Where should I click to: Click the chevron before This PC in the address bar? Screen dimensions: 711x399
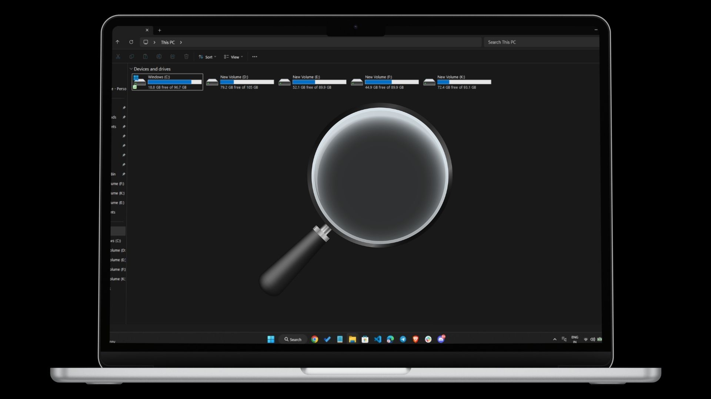coord(154,42)
